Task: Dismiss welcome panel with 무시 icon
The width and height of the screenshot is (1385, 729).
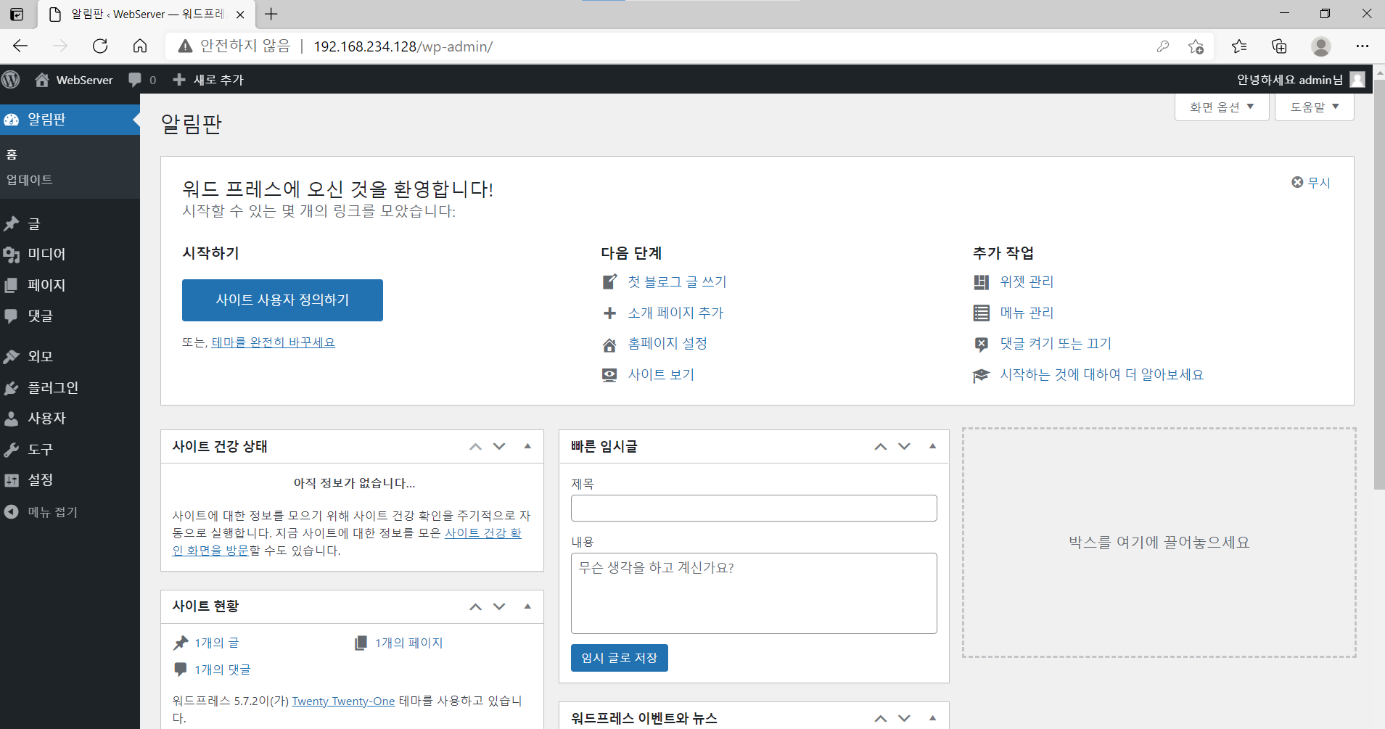Action: click(x=1297, y=182)
